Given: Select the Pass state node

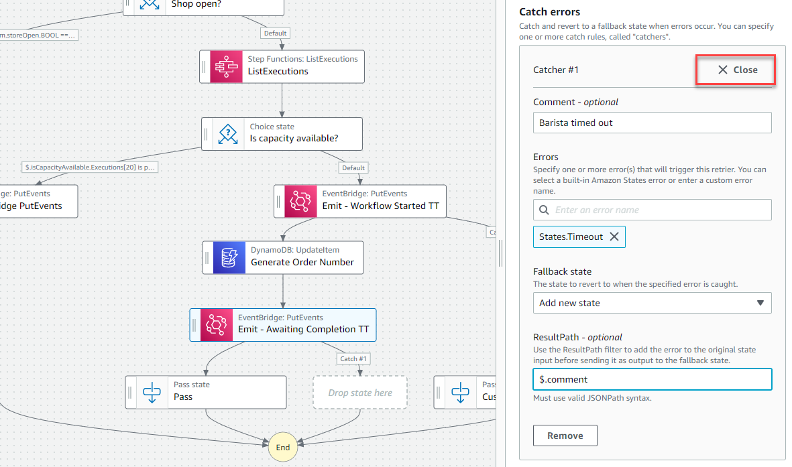Looking at the screenshot, I should (x=206, y=392).
